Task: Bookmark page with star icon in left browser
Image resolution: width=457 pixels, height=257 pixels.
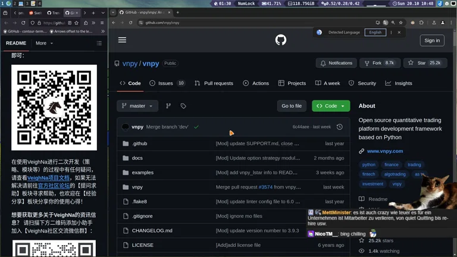Action: (77, 23)
